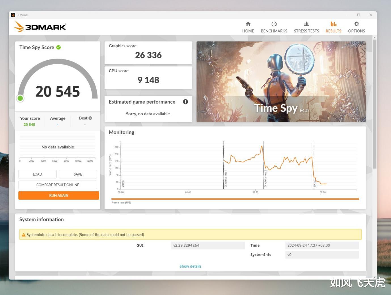The width and height of the screenshot is (391, 295).
Task: Click the 3DMark app icon in title bar
Action: (x=13, y=15)
